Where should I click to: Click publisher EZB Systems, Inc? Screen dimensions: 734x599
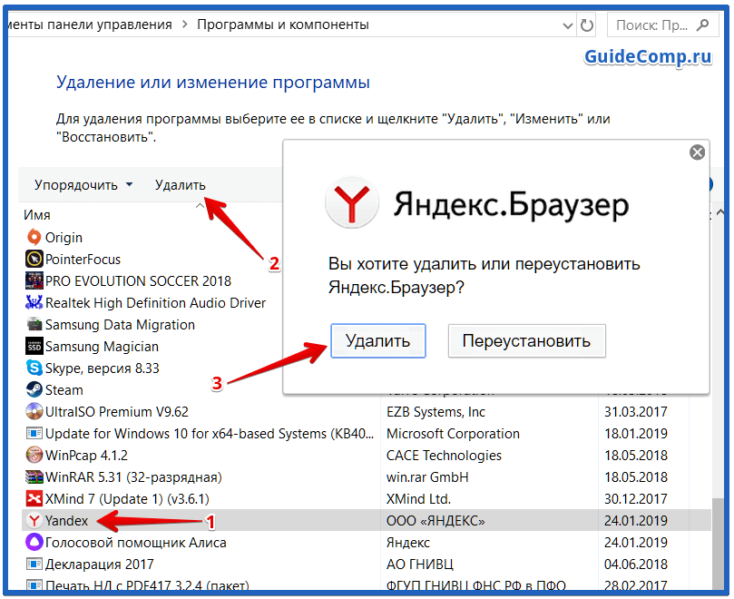[x=436, y=412]
